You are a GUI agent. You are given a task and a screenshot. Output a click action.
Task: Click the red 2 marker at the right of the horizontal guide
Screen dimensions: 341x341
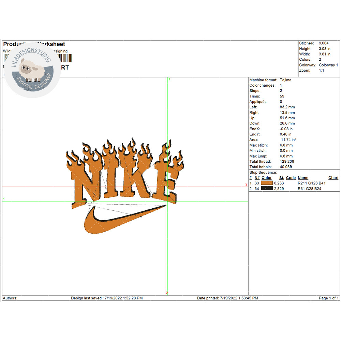point(246,184)
